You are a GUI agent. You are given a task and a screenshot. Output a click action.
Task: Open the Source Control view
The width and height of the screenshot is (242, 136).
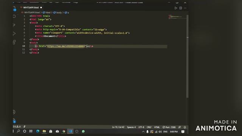pyautogui.click(x=14, y=25)
